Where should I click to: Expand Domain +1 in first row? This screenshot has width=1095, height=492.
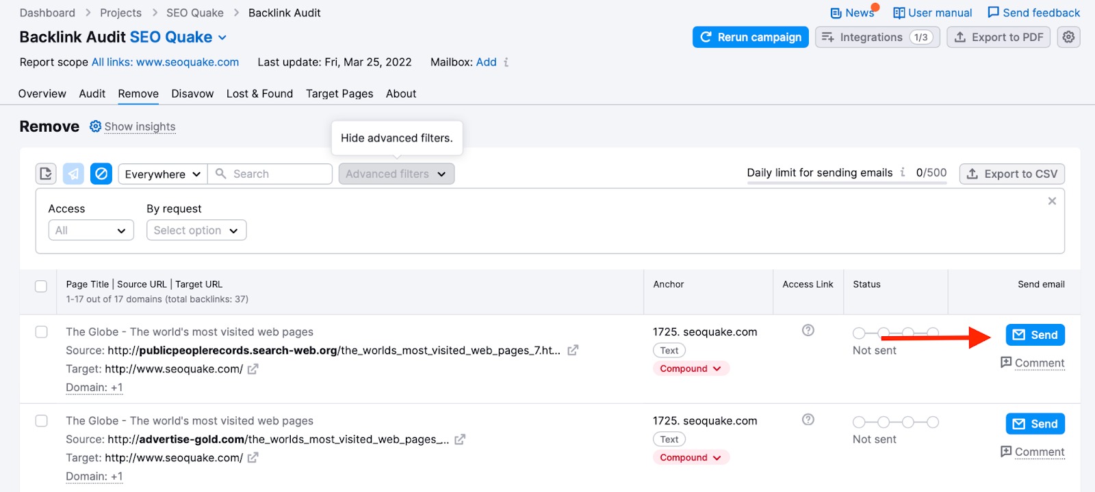[x=94, y=387]
